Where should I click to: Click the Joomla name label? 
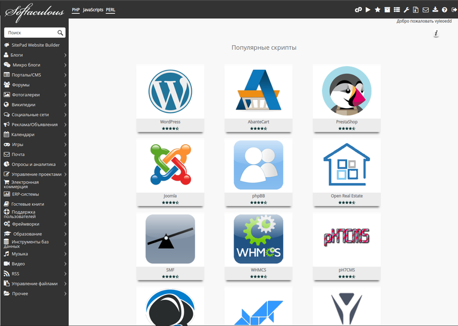tap(170, 196)
